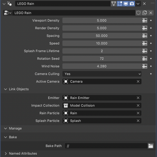Click animate dot for Spacing
This screenshot has height=157, width=157.
(x=151, y=36)
